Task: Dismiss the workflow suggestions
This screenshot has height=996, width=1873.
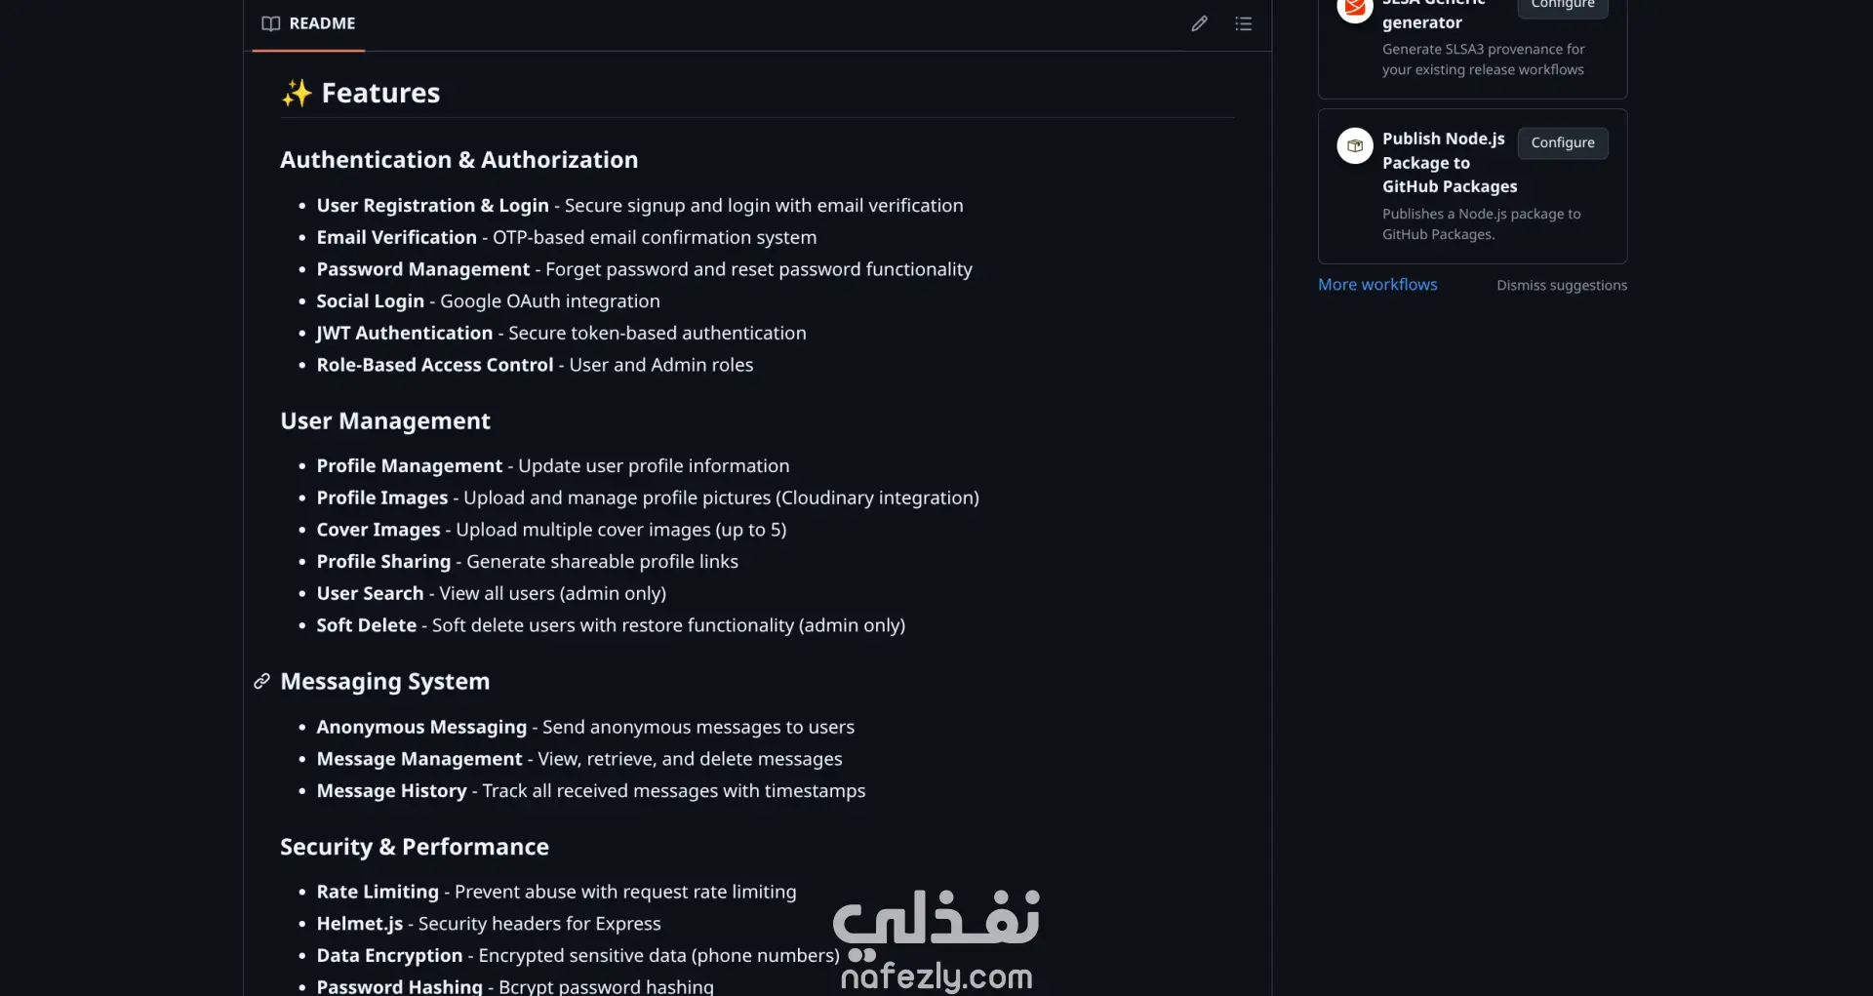Action: click(1561, 286)
